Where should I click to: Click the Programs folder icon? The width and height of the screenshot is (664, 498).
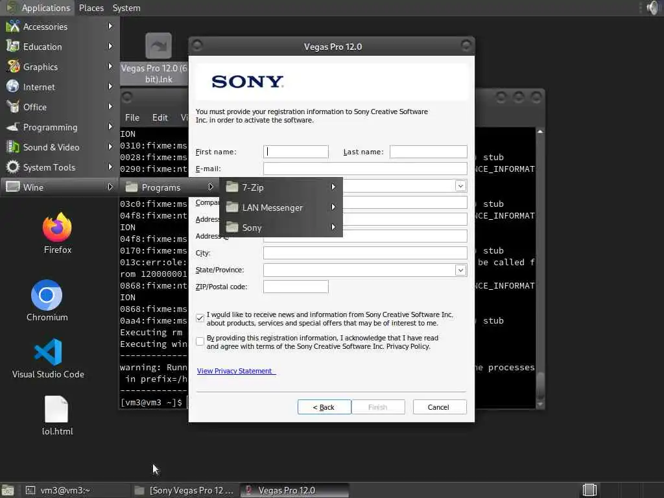[132, 187]
